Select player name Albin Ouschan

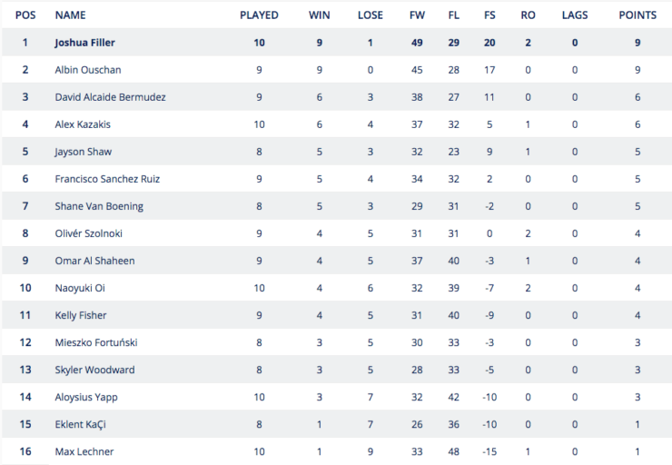(x=88, y=70)
